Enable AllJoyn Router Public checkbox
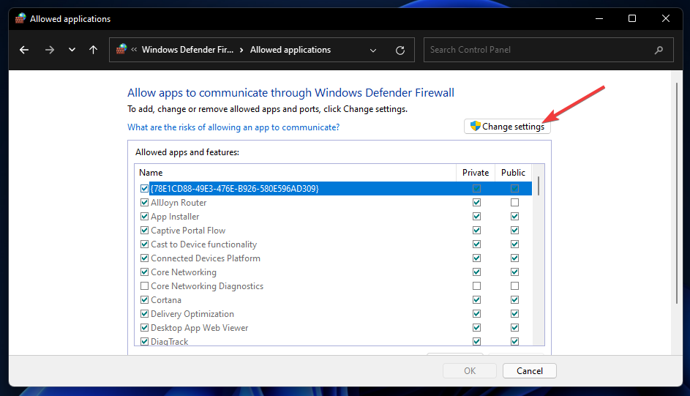 (x=515, y=203)
